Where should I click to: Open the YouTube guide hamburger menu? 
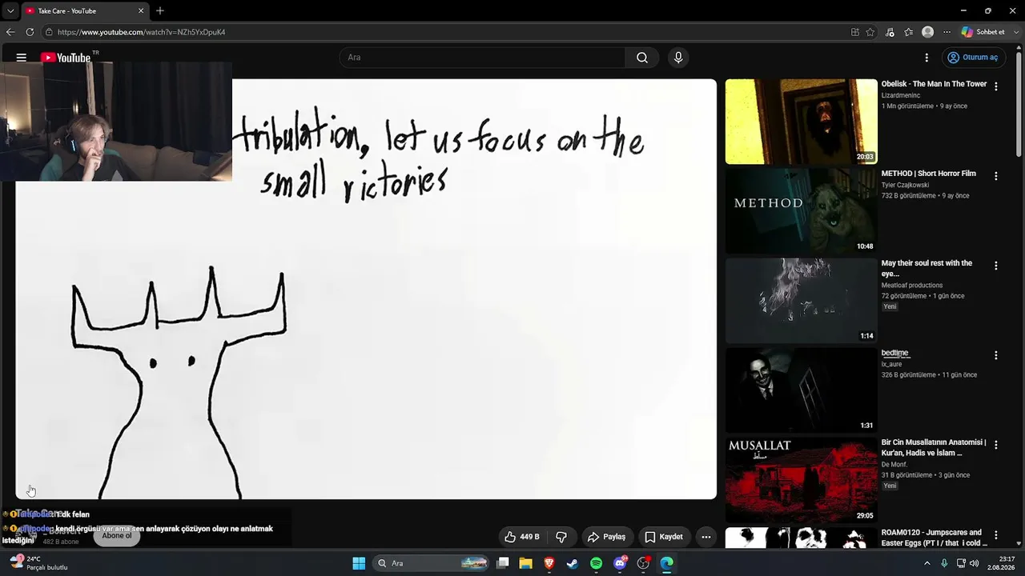[x=22, y=58]
